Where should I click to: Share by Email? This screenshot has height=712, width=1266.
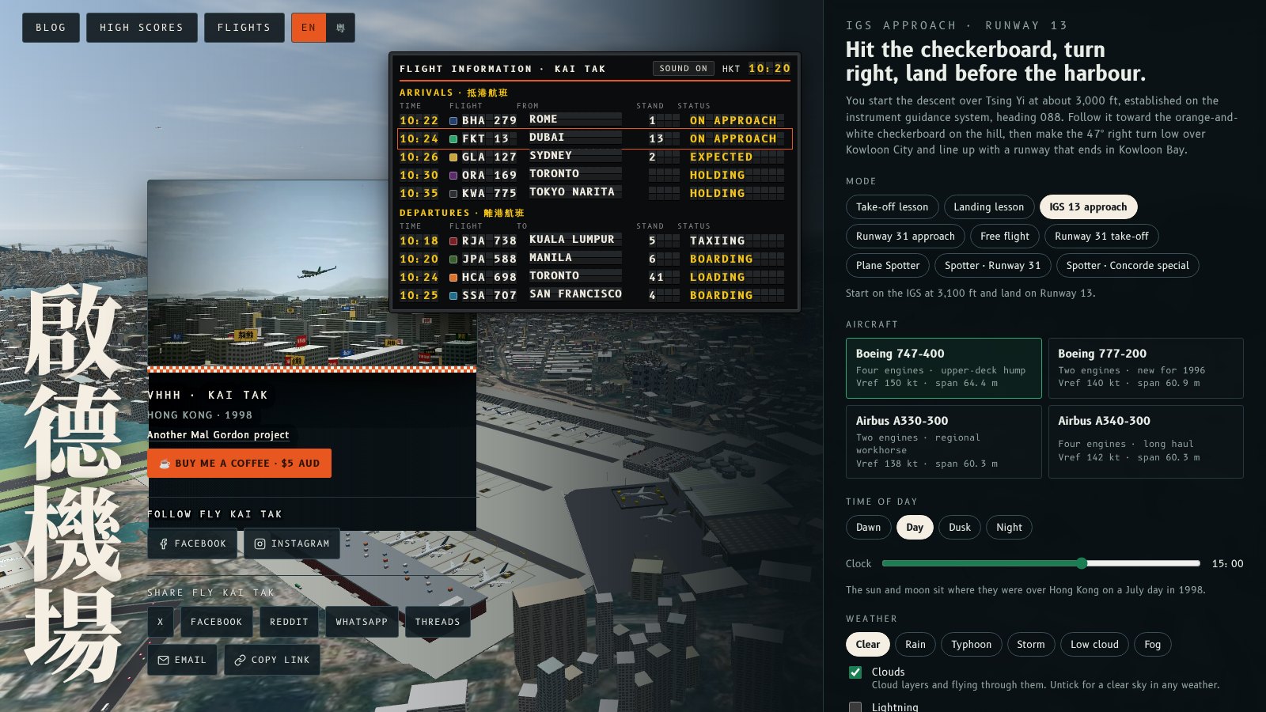(182, 660)
